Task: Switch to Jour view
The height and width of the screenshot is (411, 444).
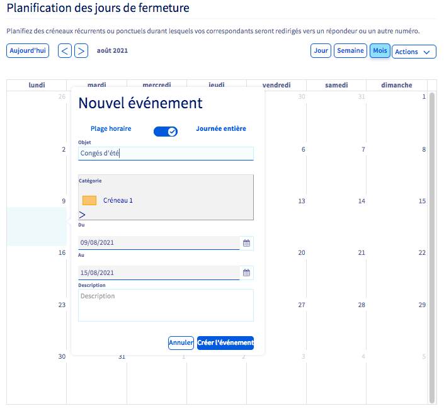Action: tap(321, 51)
